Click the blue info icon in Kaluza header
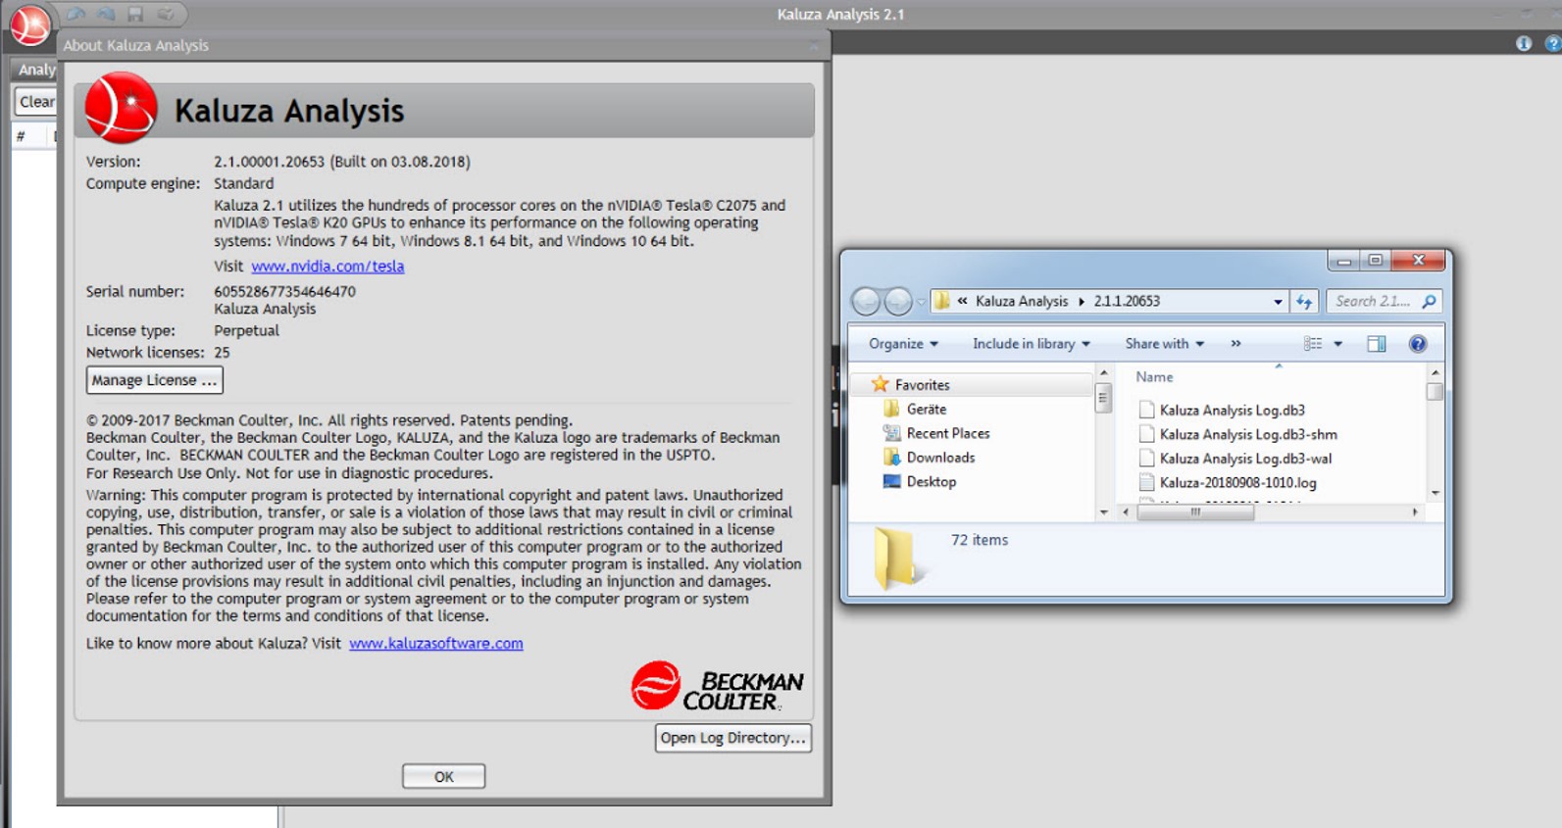The height and width of the screenshot is (828, 1562). pos(1524,43)
